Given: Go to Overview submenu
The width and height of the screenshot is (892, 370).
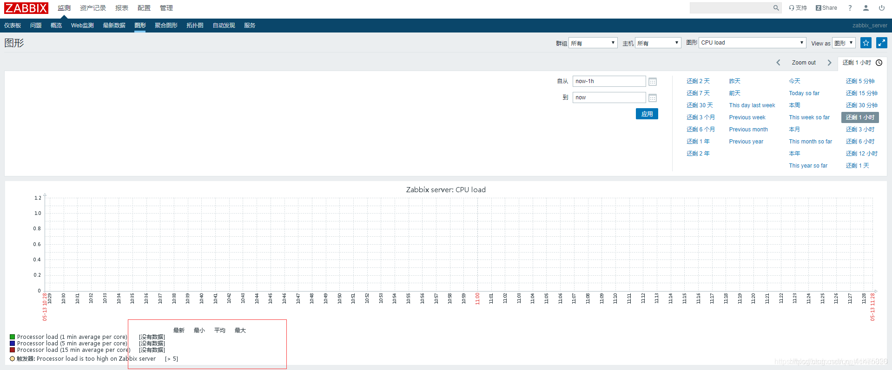Looking at the screenshot, I should tap(56, 26).
